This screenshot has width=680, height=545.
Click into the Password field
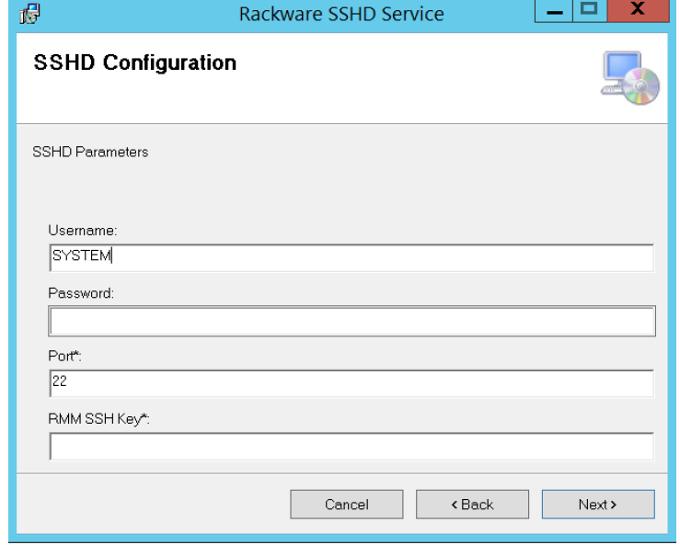click(x=352, y=321)
